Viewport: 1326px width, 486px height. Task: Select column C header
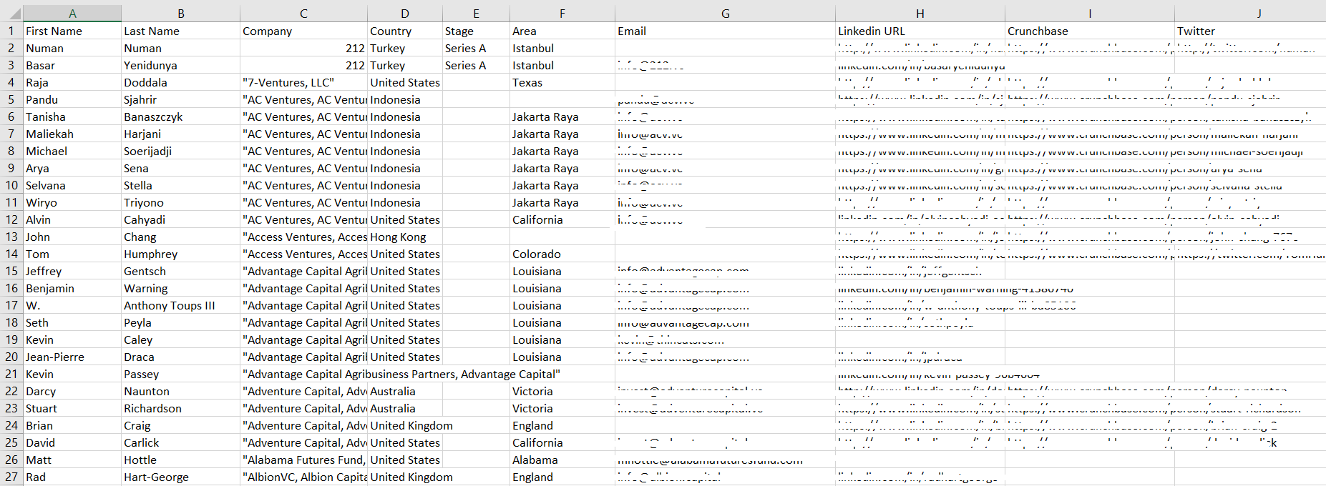(303, 14)
